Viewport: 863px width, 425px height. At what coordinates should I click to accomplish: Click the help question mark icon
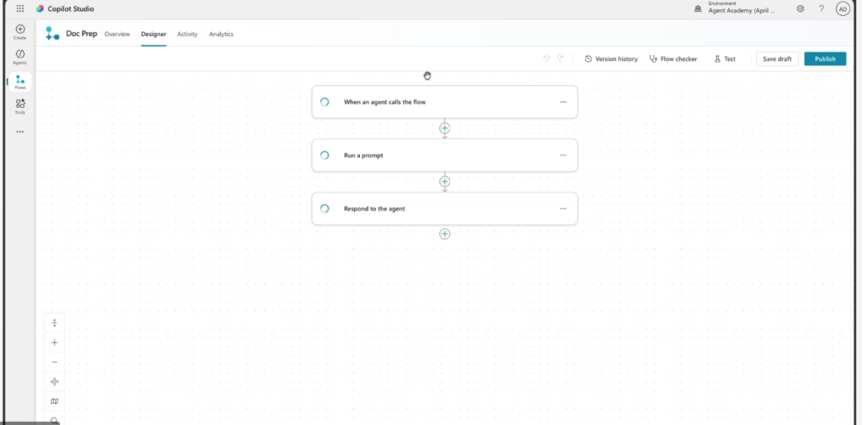pyautogui.click(x=821, y=8)
